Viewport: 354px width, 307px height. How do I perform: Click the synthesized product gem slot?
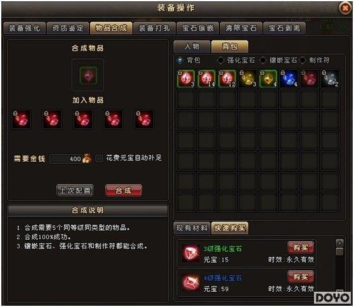(x=88, y=75)
